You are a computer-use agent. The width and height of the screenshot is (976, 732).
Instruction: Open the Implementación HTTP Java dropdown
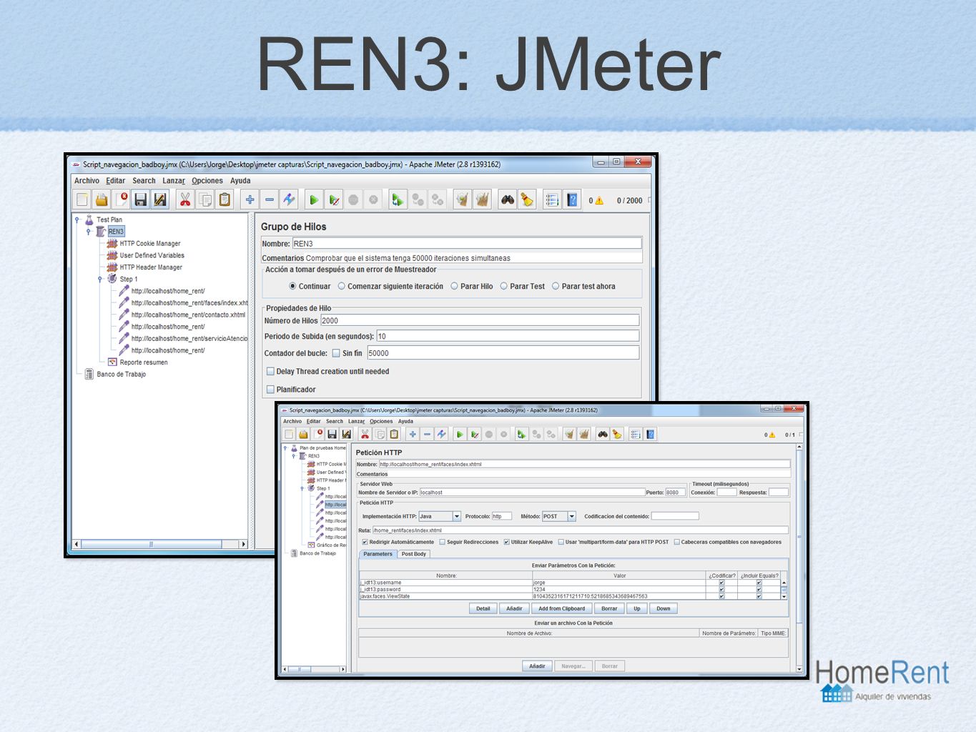[456, 516]
